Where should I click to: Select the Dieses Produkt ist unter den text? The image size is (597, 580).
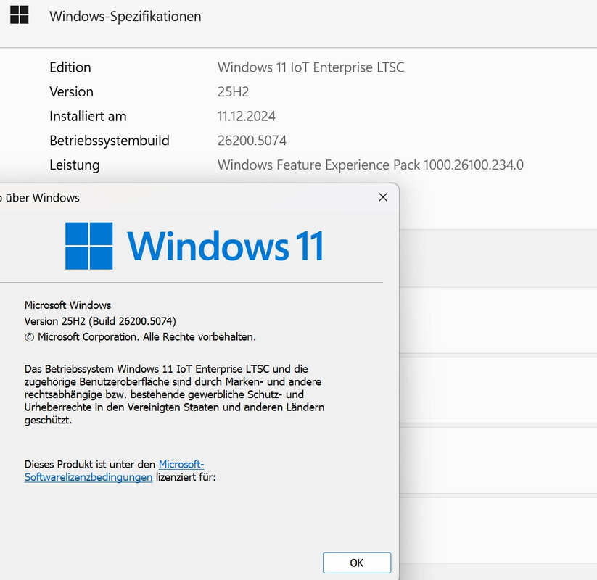(90, 464)
